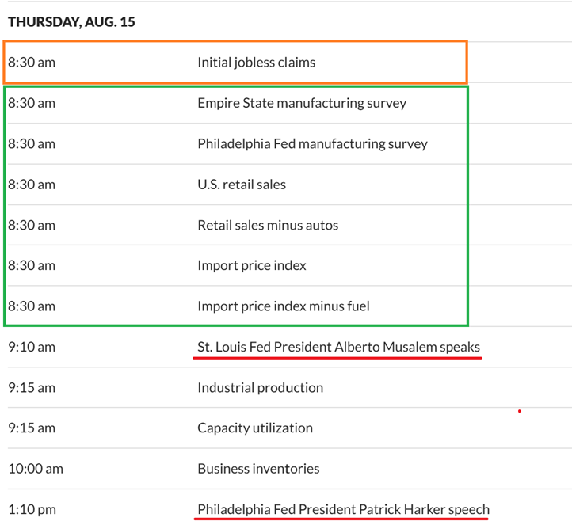Select the Initial jobless claims event
Screen dimensions: 572x525
(x=256, y=62)
